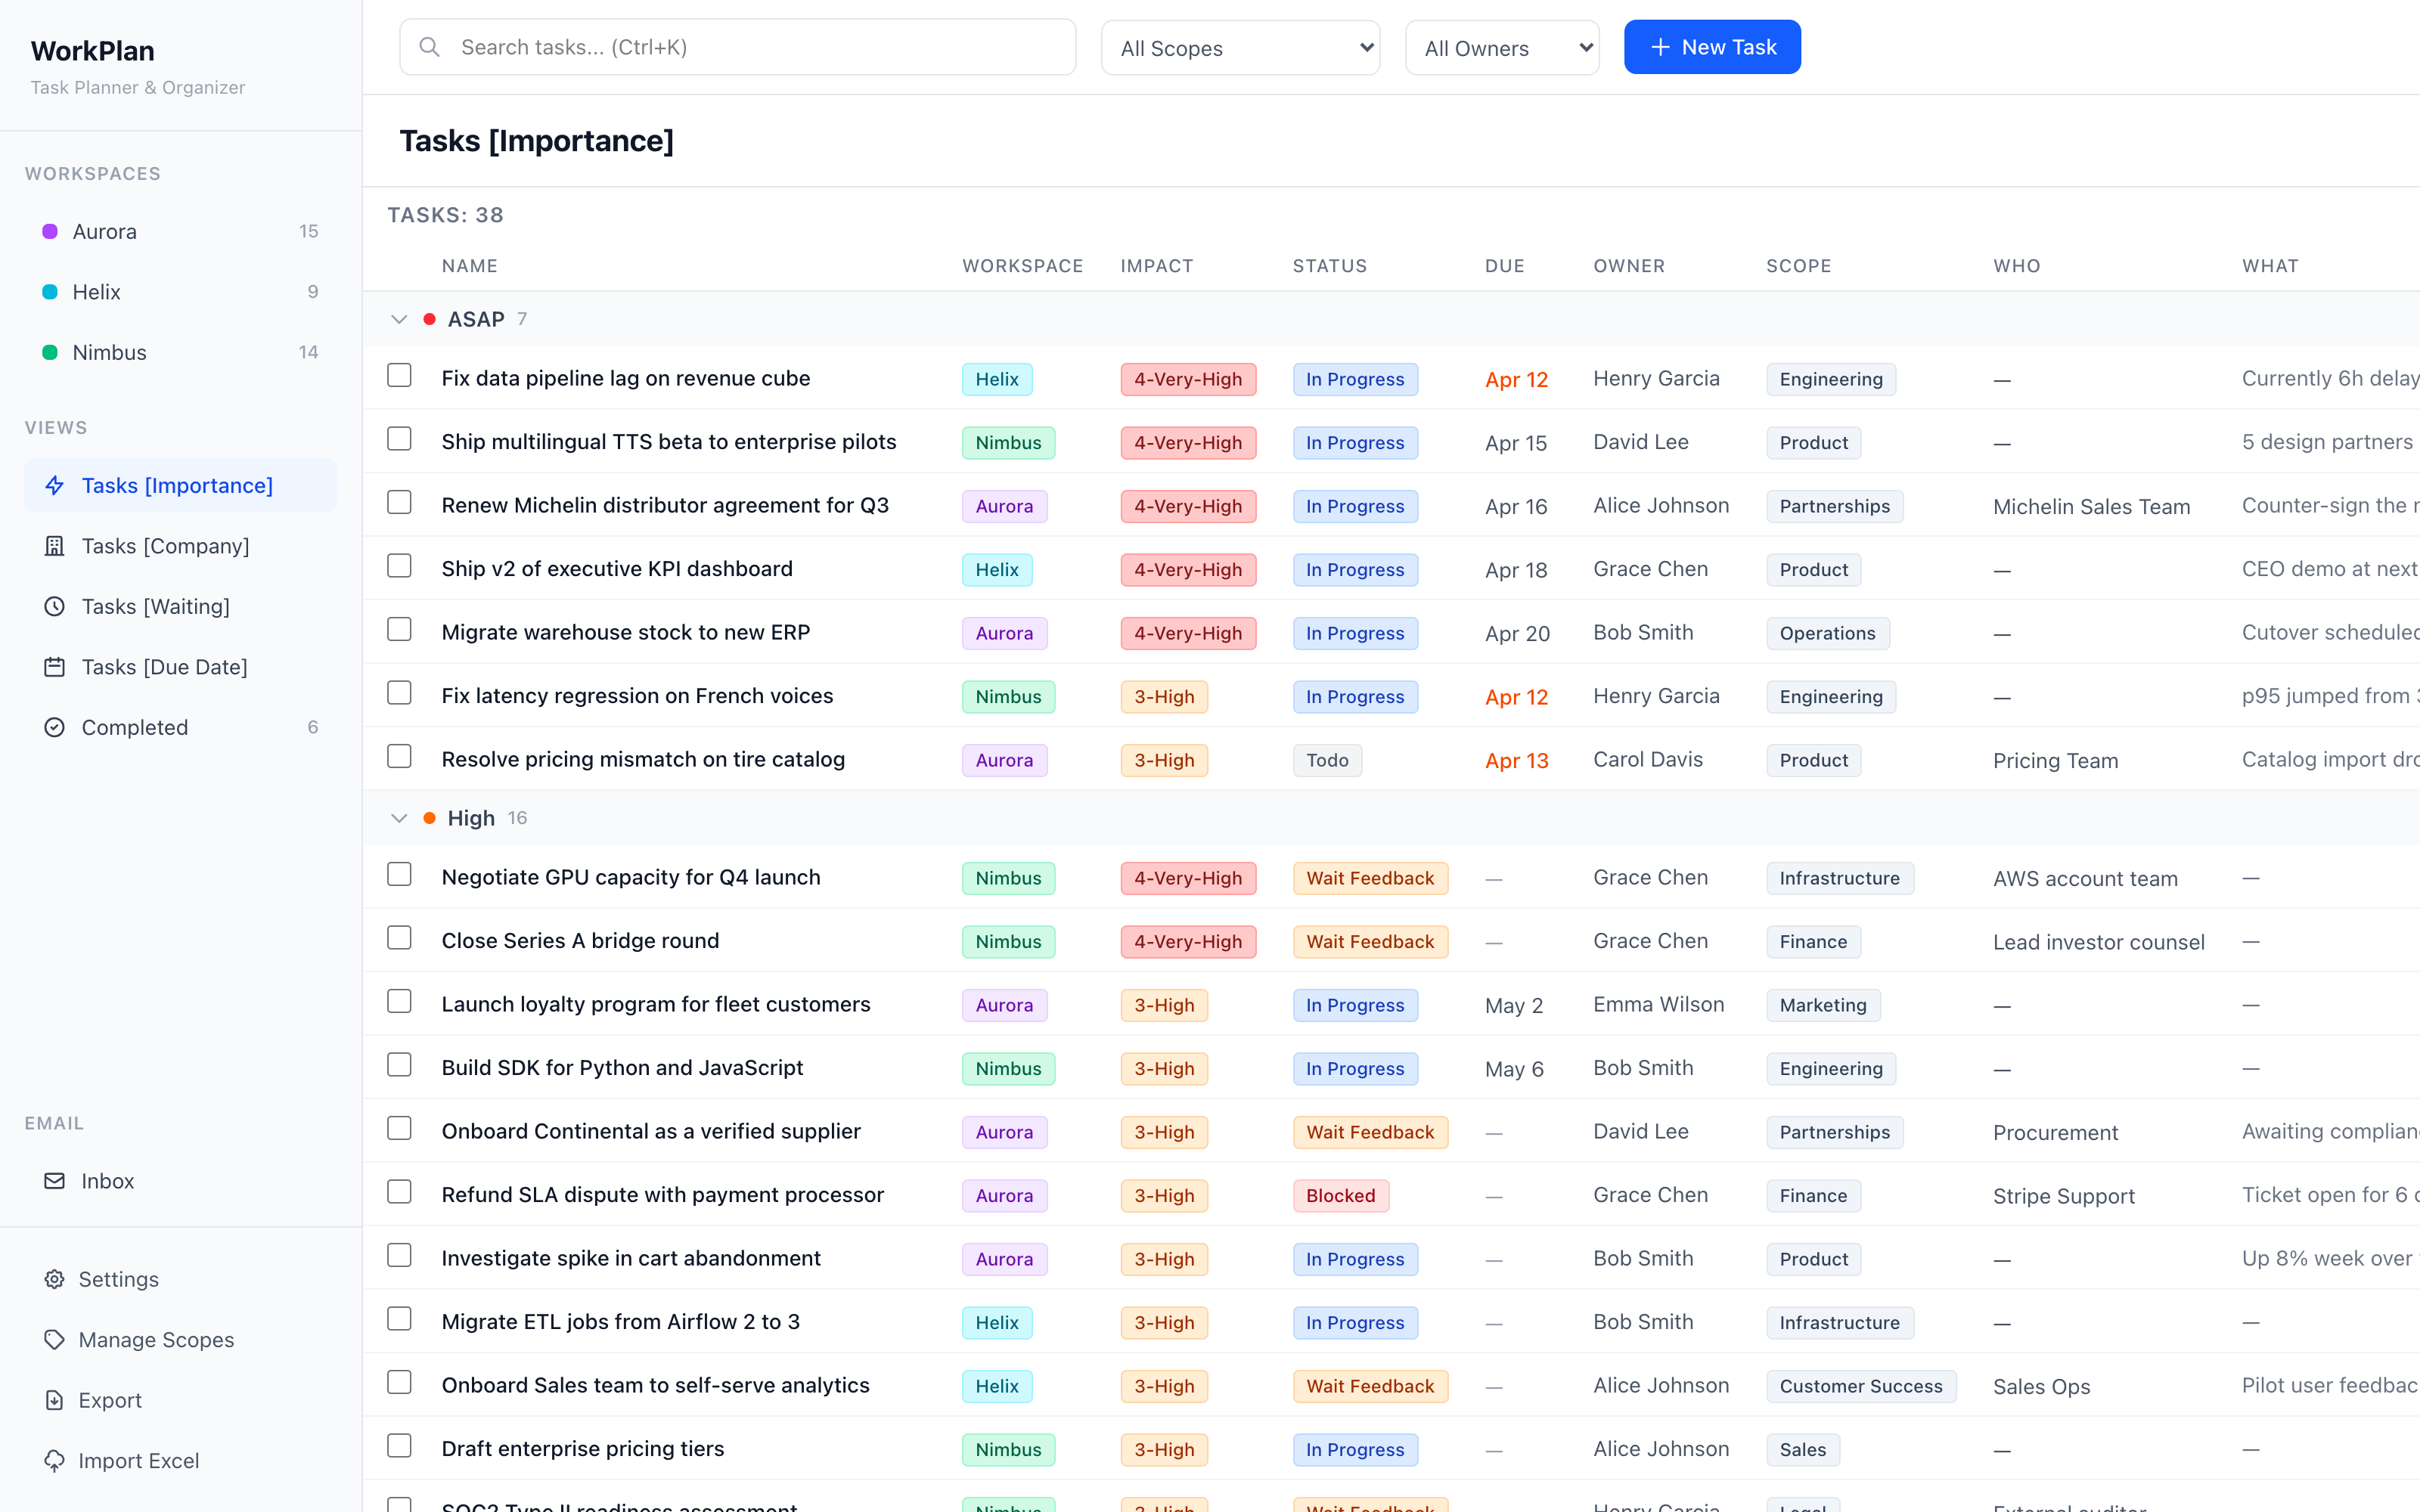
Task: Click the clock icon beside Tasks [Waiting]
Action: tap(55, 607)
